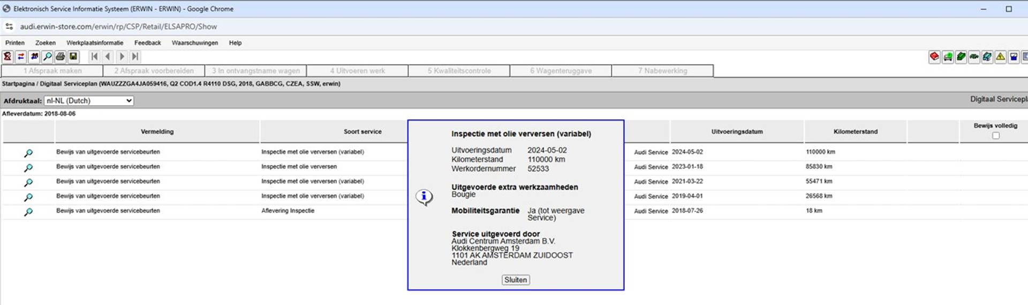Click the 110000 km table cell
1028x305 pixels.
click(820, 152)
